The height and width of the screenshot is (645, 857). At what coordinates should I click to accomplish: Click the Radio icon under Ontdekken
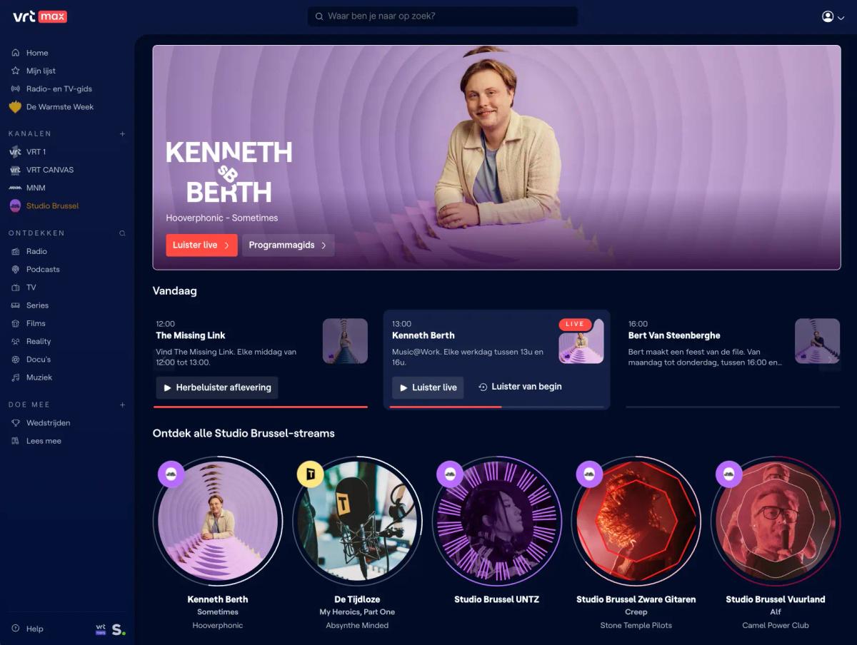pos(15,251)
